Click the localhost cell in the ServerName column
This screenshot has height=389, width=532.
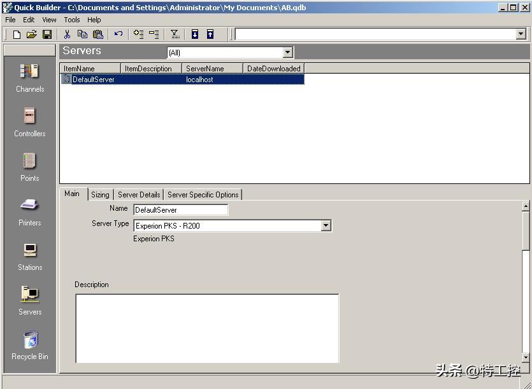point(199,80)
